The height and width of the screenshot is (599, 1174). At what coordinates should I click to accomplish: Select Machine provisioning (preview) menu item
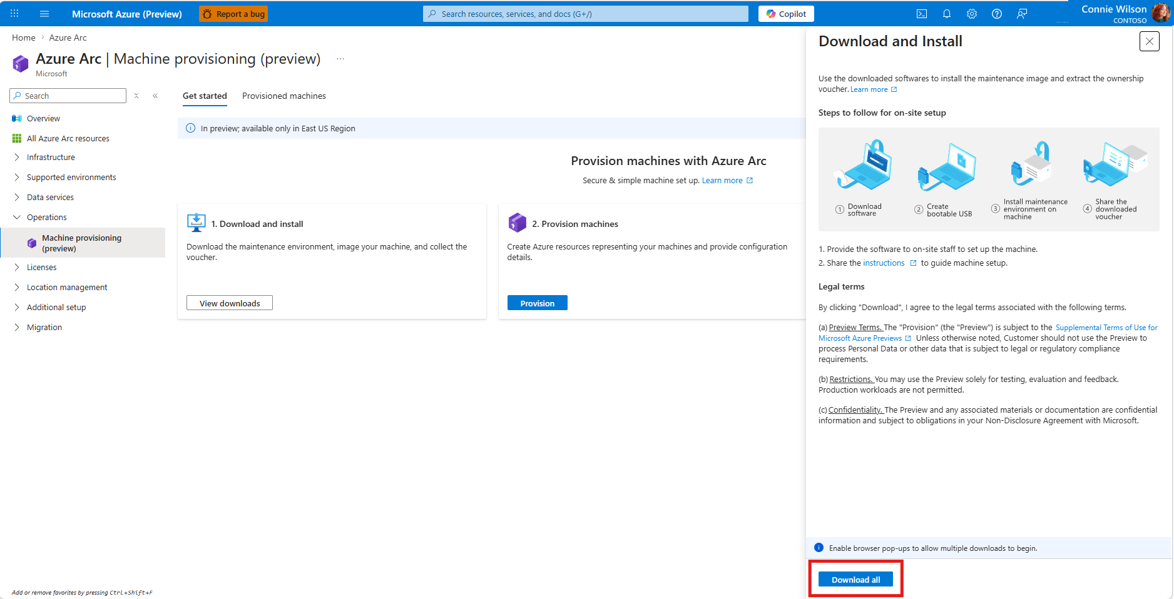(83, 243)
